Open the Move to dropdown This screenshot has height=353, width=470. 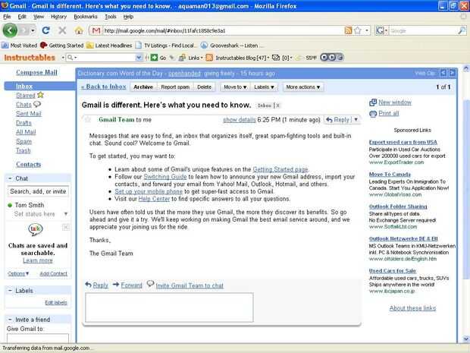point(235,87)
